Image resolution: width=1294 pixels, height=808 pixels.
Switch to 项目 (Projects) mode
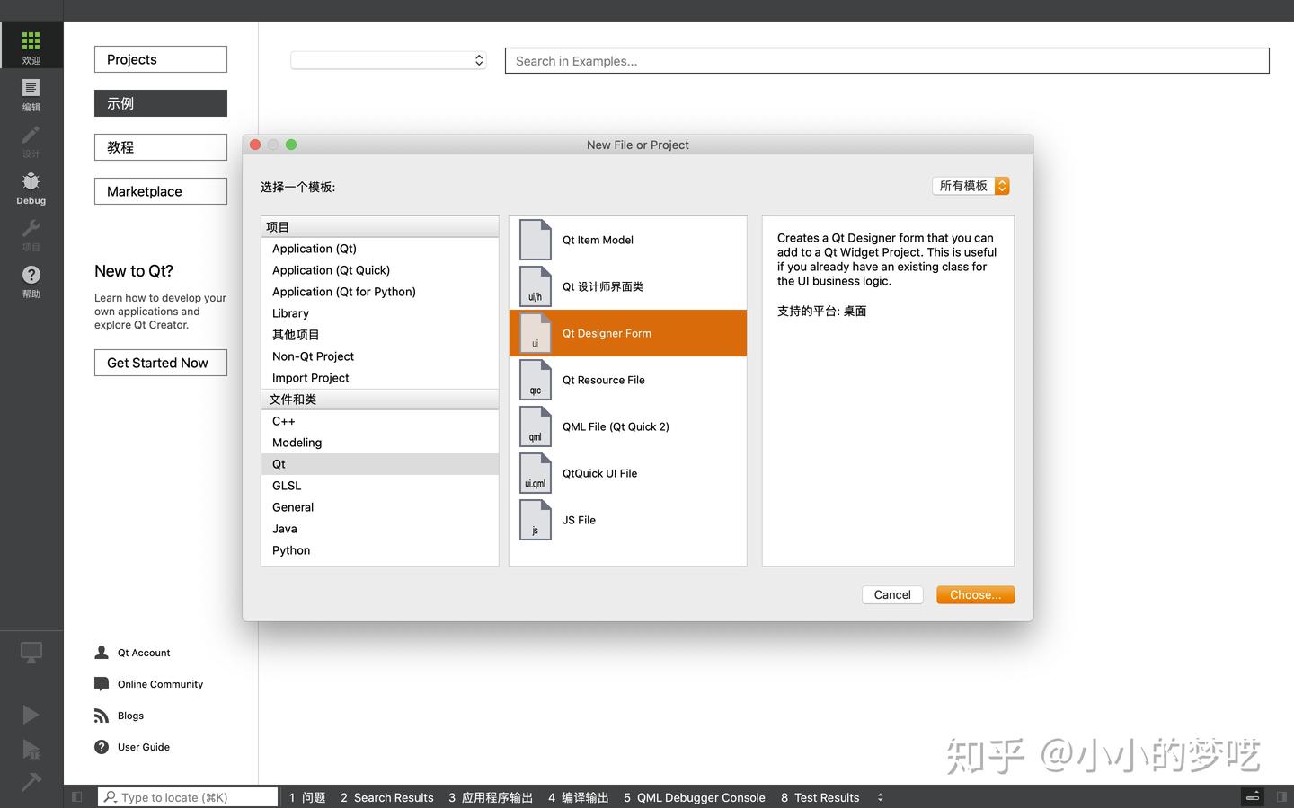[31, 235]
